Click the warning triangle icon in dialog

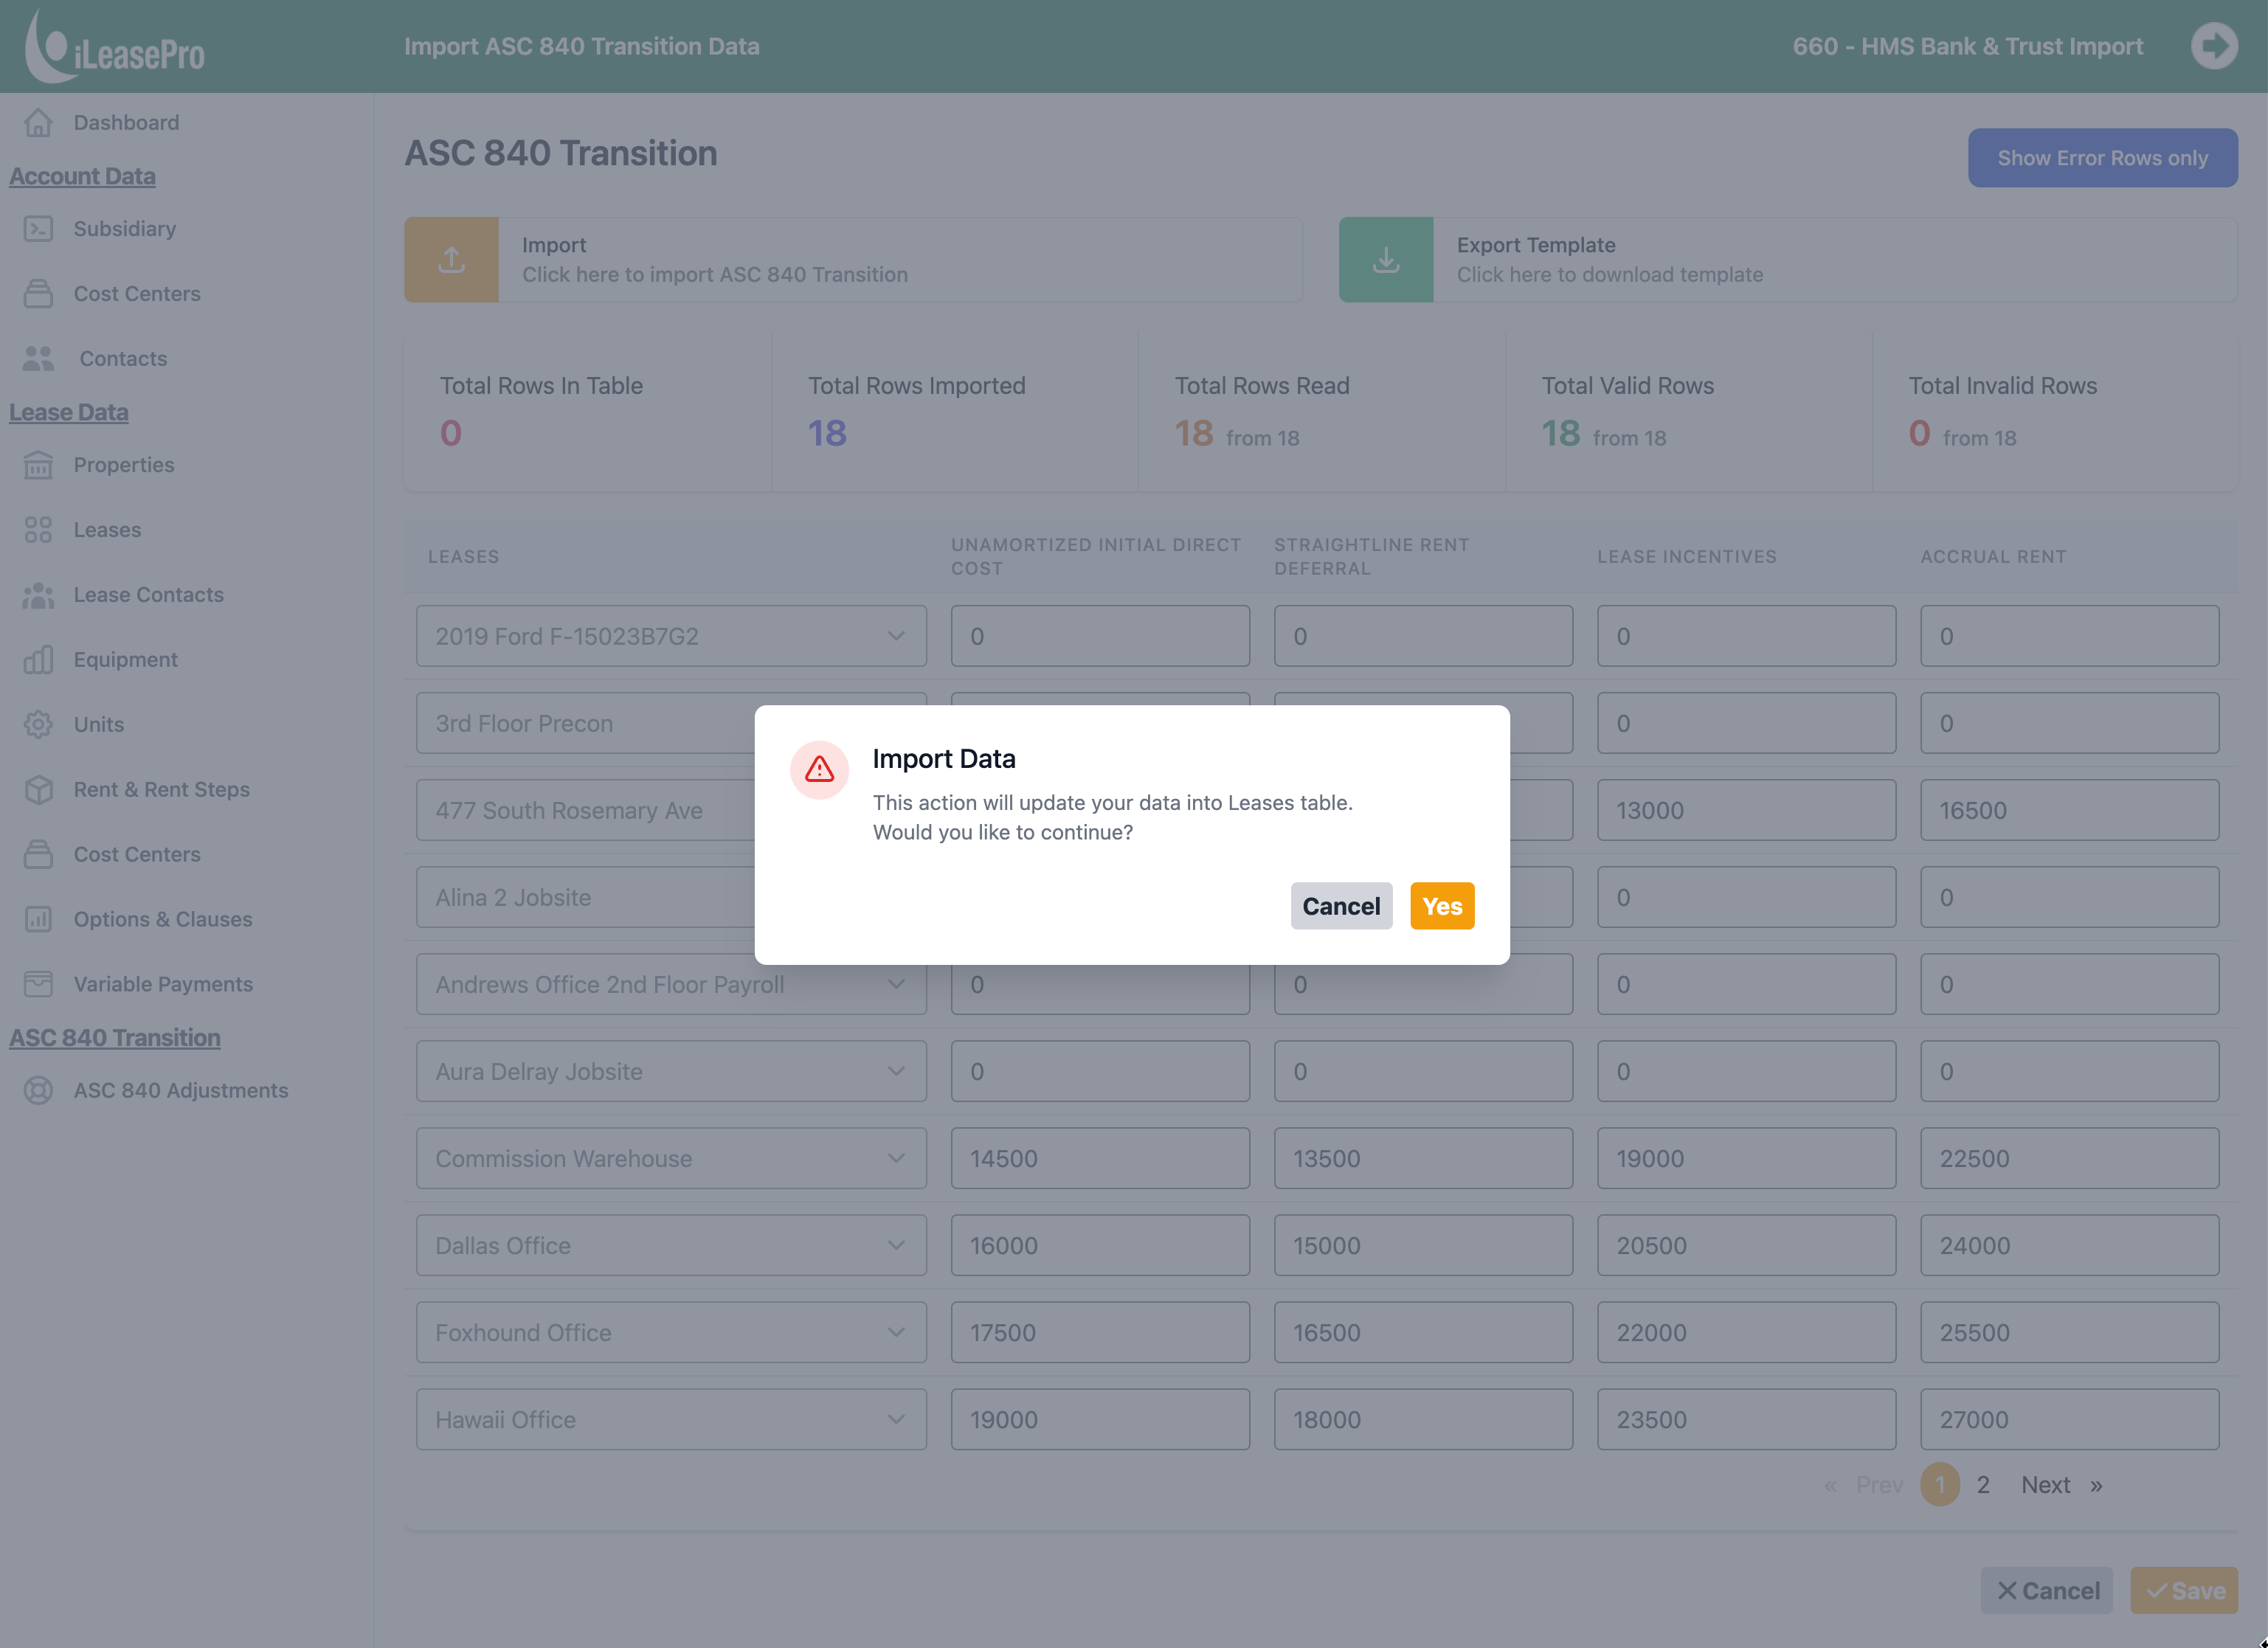[819, 769]
